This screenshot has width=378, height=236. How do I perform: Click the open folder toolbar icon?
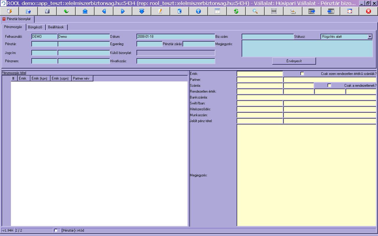pyautogui.click(x=28, y=11)
